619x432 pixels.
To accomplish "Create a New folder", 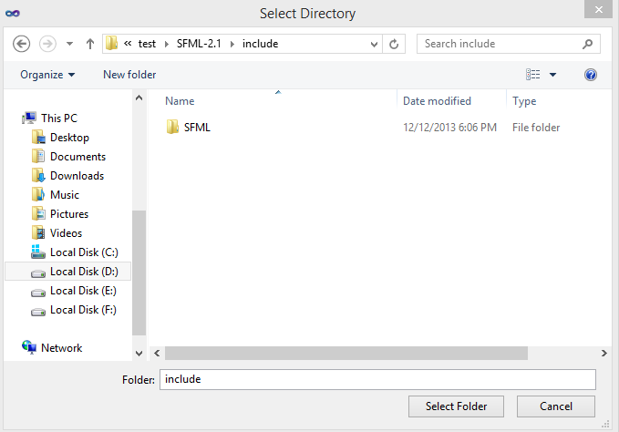I will (x=129, y=75).
